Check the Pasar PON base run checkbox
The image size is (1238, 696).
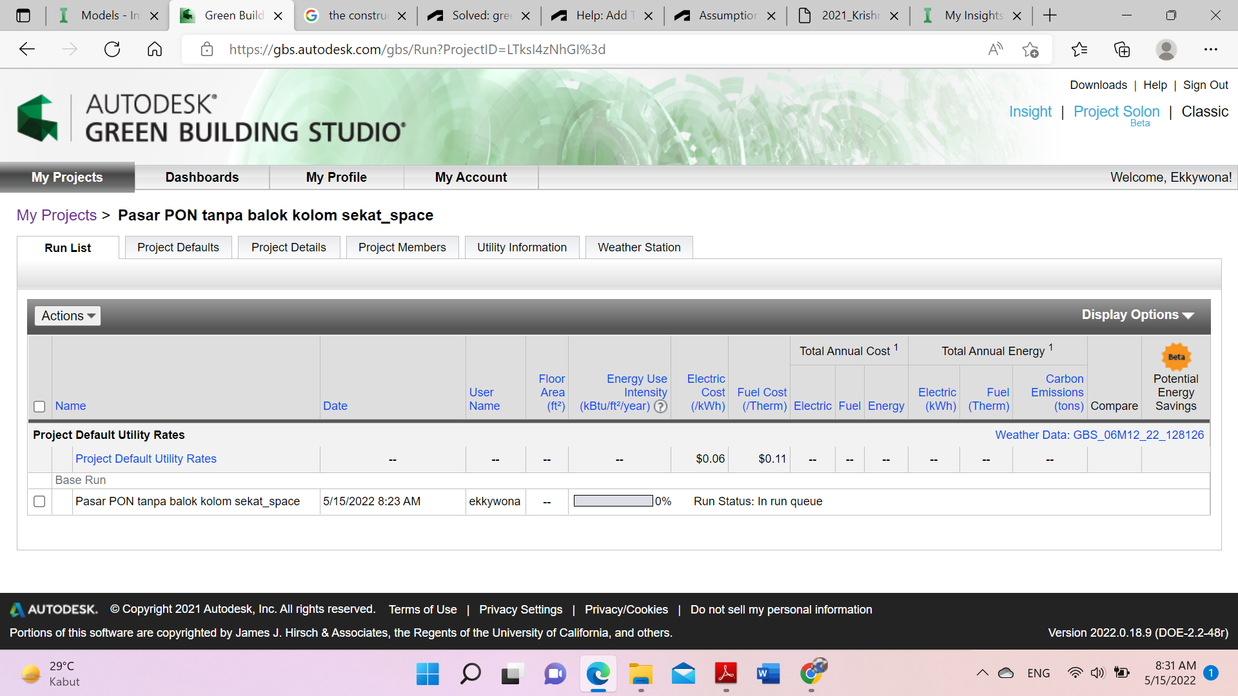pyautogui.click(x=39, y=501)
